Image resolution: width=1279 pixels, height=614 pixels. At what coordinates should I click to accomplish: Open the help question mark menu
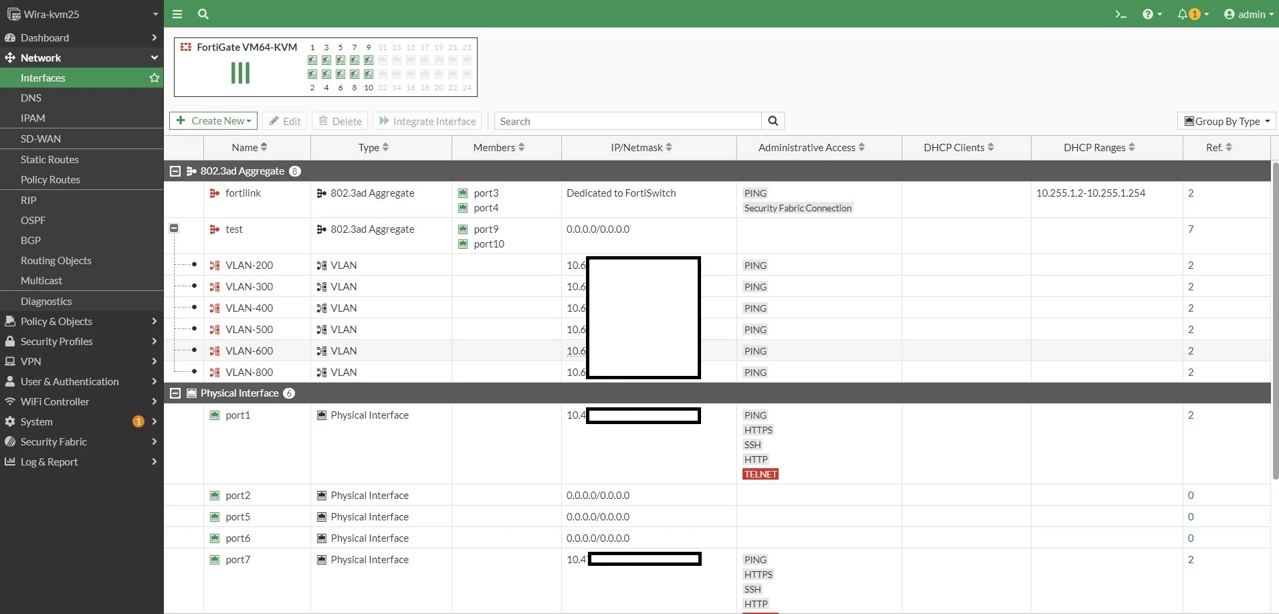[x=1152, y=14]
